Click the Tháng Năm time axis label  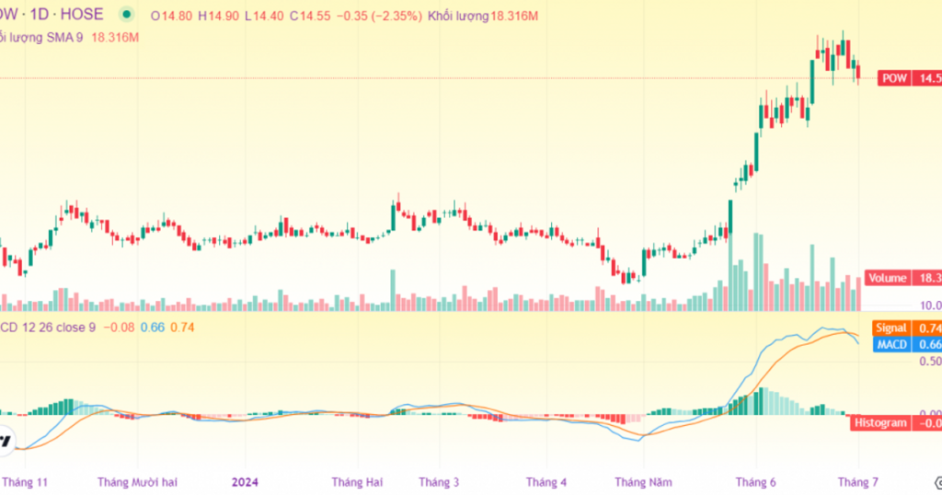coord(644,482)
